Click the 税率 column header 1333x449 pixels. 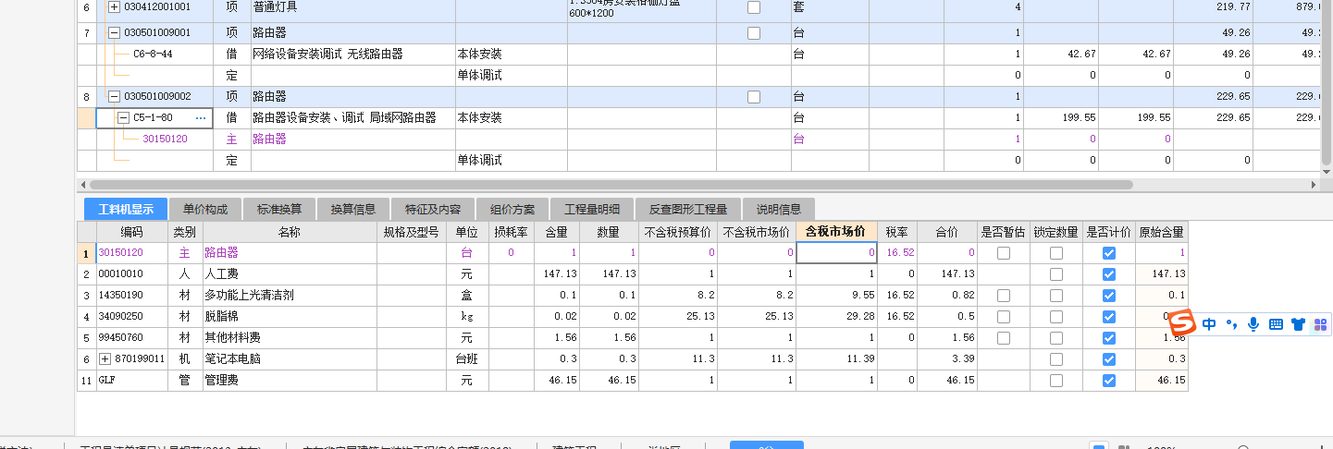tap(897, 232)
